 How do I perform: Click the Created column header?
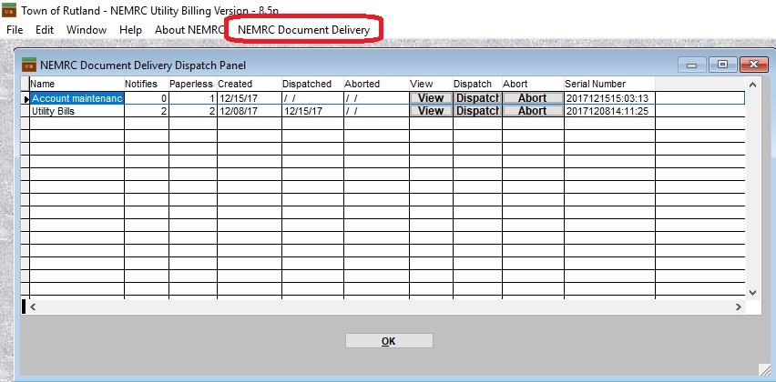pyautogui.click(x=249, y=84)
